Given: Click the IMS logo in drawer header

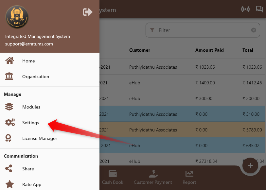Looking at the screenshot, I should 17,17.
